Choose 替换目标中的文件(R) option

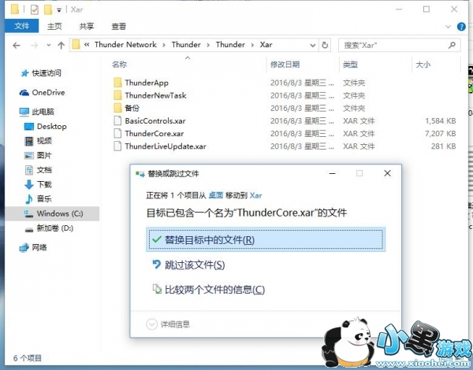pos(266,240)
